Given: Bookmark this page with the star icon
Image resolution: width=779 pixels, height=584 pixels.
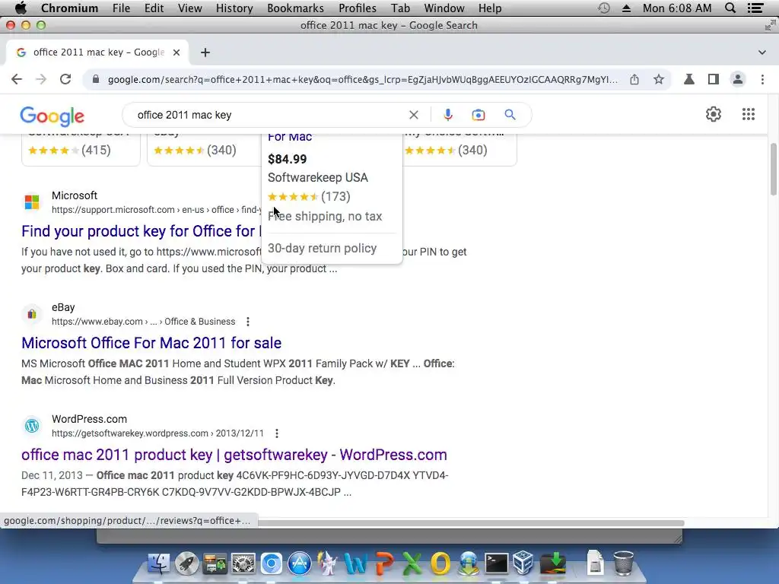Looking at the screenshot, I should (659, 79).
